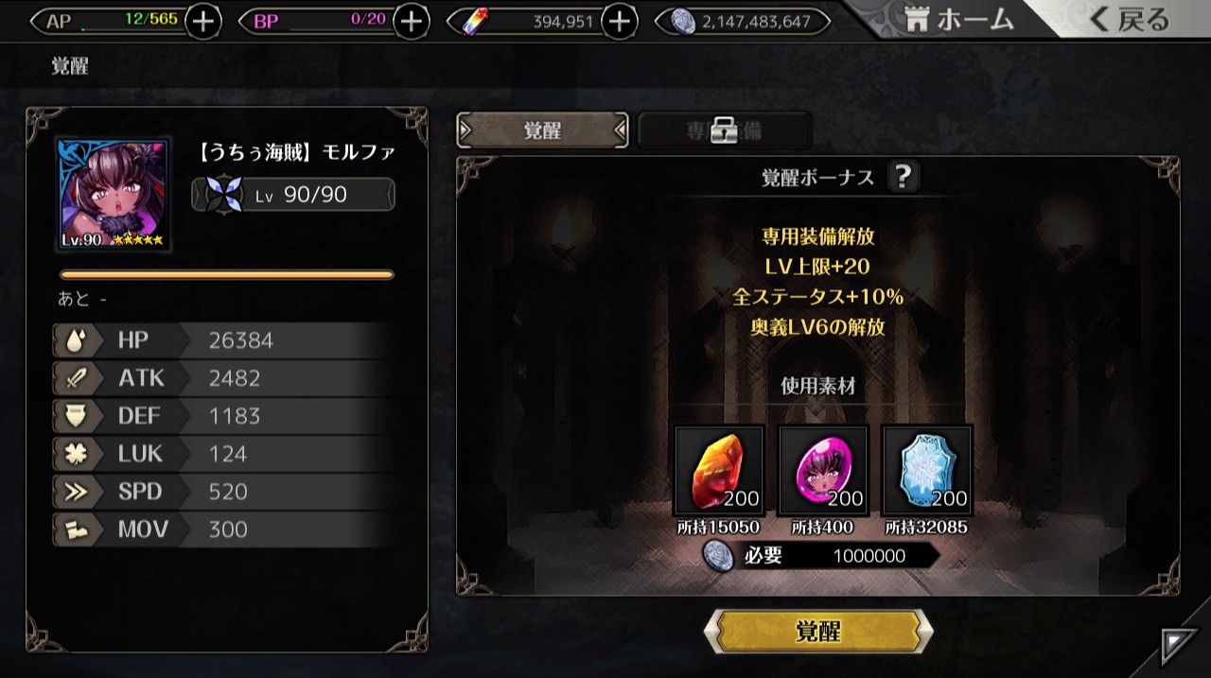Open the モルファ character portrait
This screenshot has width=1211, height=678.
point(114,194)
